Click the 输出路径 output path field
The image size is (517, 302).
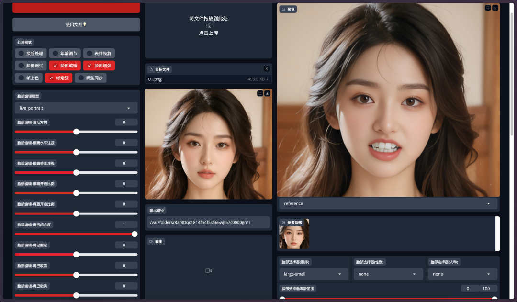(208, 222)
